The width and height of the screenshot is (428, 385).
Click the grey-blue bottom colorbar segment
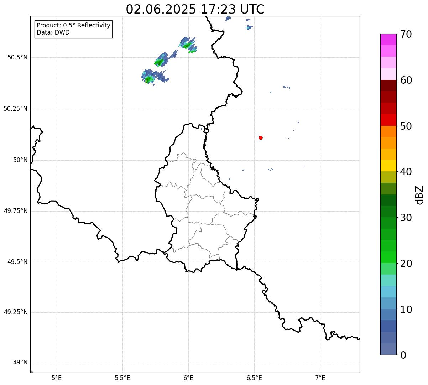(388, 349)
